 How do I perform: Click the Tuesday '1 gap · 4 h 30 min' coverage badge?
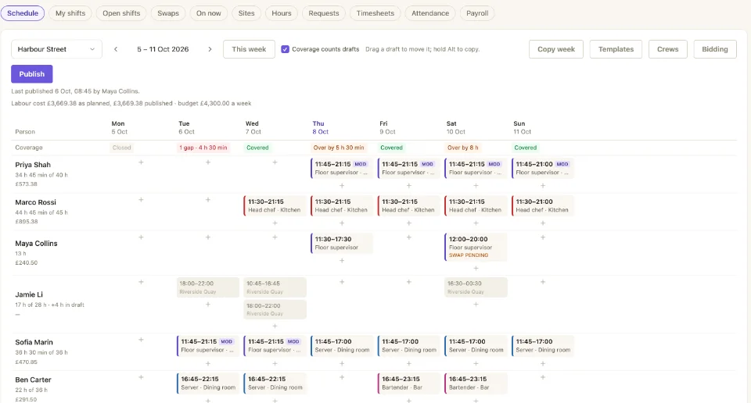(203, 148)
